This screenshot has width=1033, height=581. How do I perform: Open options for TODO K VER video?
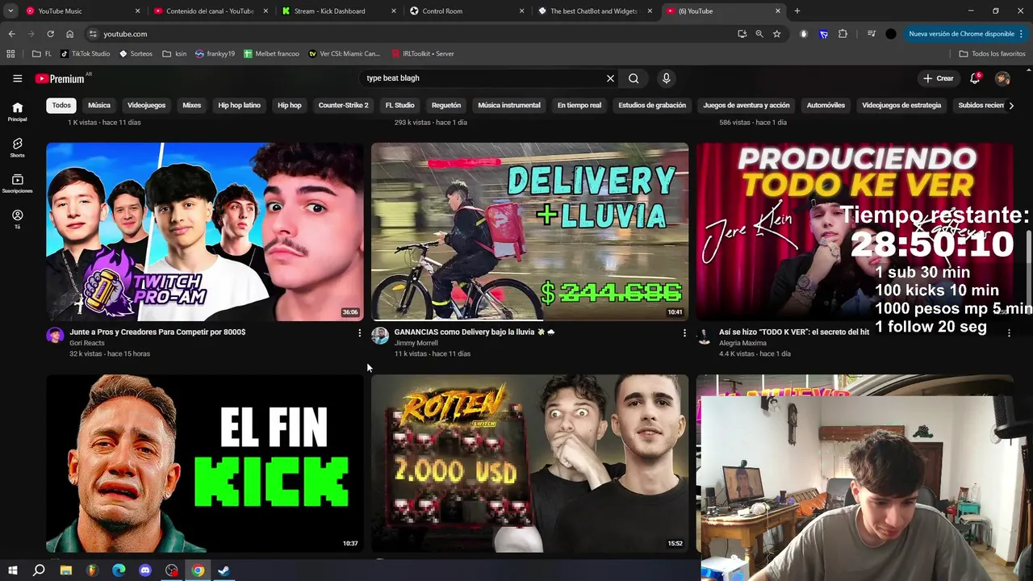pyautogui.click(x=1009, y=332)
